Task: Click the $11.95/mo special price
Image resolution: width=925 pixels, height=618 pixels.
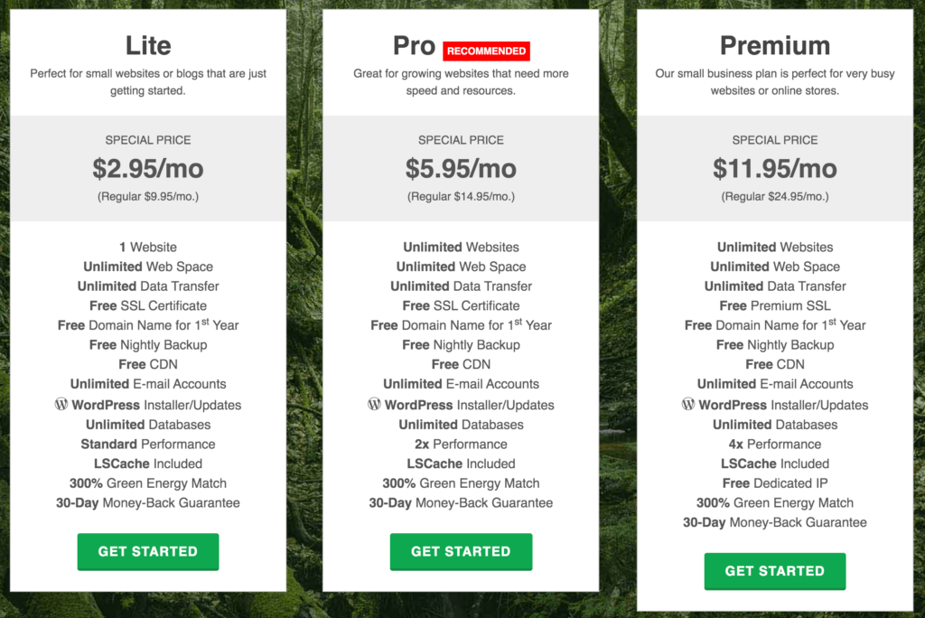Action: tap(775, 168)
